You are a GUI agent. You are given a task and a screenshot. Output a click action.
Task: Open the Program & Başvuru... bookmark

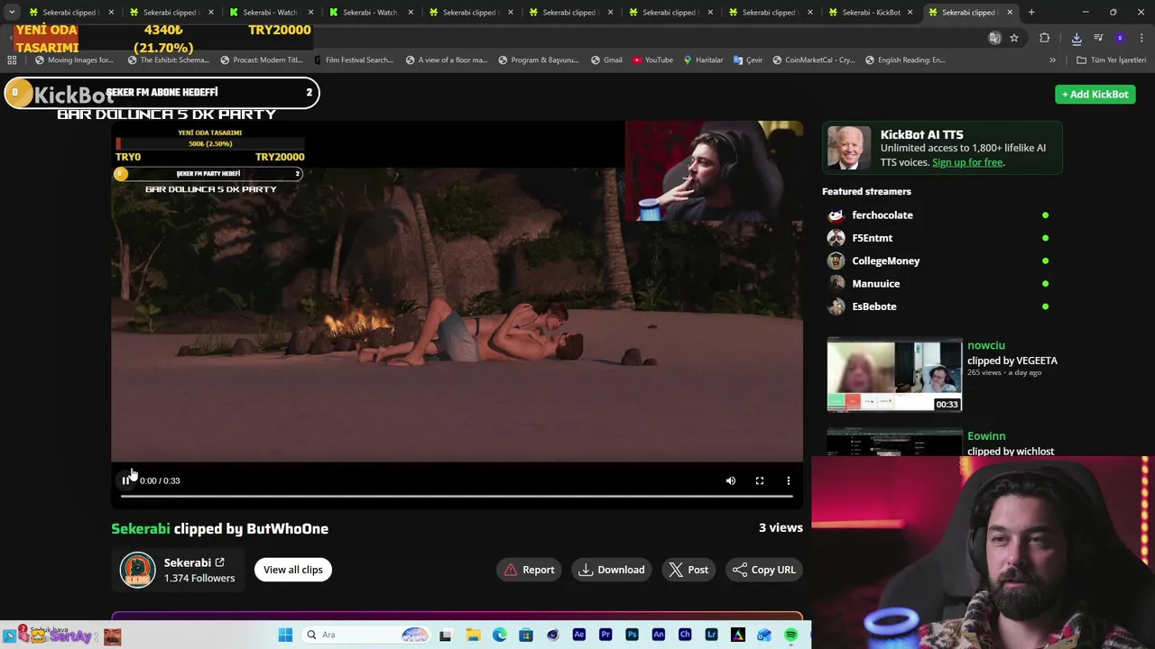[x=538, y=60]
